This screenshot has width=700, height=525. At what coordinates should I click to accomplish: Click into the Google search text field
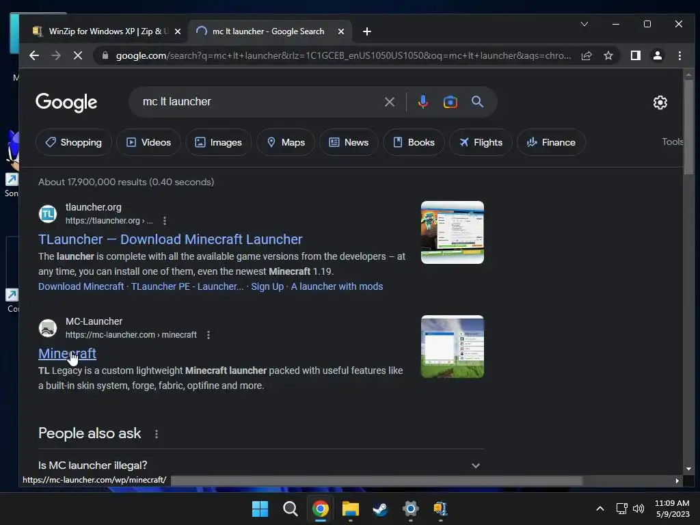point(259,102)
